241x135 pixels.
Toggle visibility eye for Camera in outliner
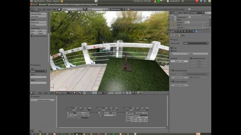(203, 22)
